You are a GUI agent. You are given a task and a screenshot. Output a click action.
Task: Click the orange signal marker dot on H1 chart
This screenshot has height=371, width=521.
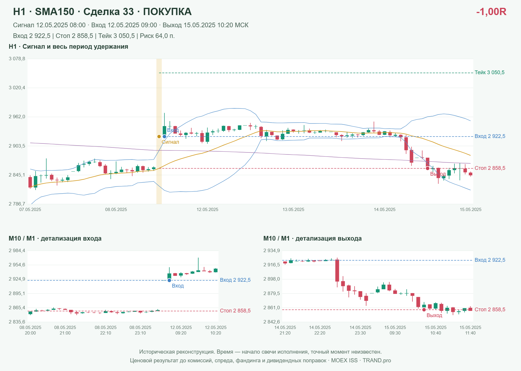[x=159, y=137]
